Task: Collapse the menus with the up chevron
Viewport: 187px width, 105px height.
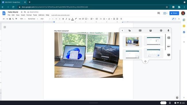Action: [179, 19]
